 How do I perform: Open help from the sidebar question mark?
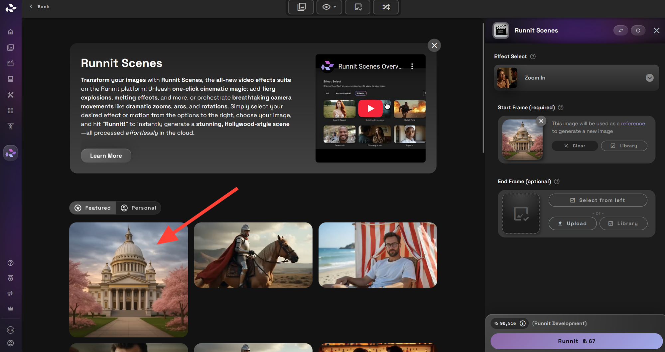click(x=11, y=263)
